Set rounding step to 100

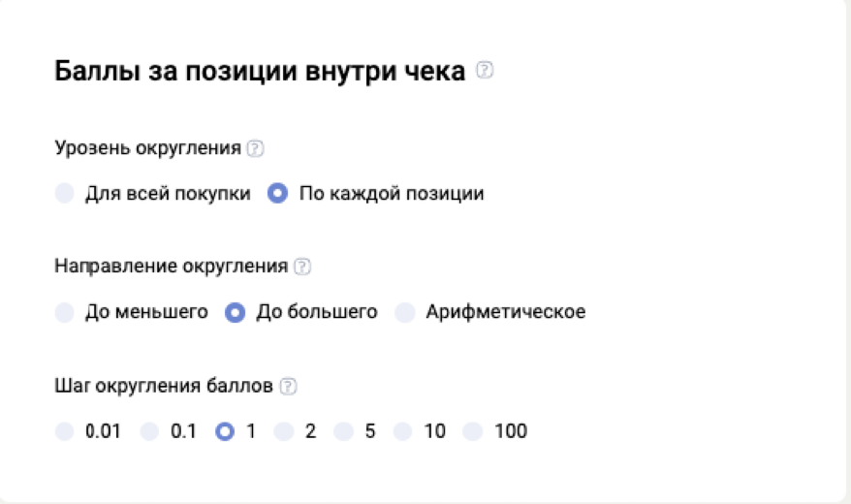click(473, 431)
